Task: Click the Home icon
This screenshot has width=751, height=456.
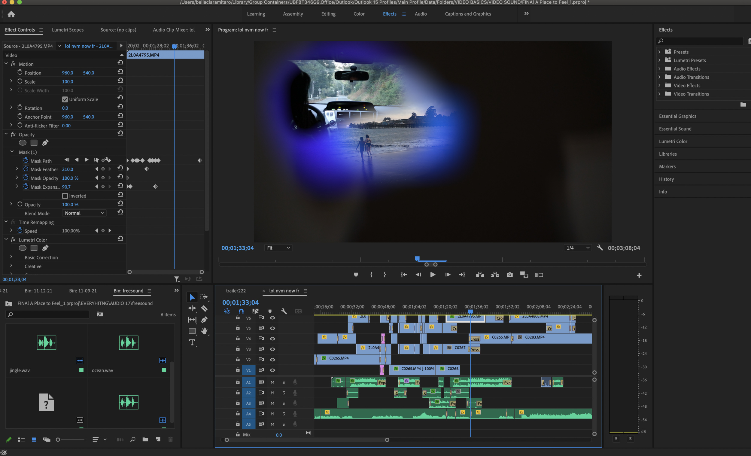Action: click(11, 14)
